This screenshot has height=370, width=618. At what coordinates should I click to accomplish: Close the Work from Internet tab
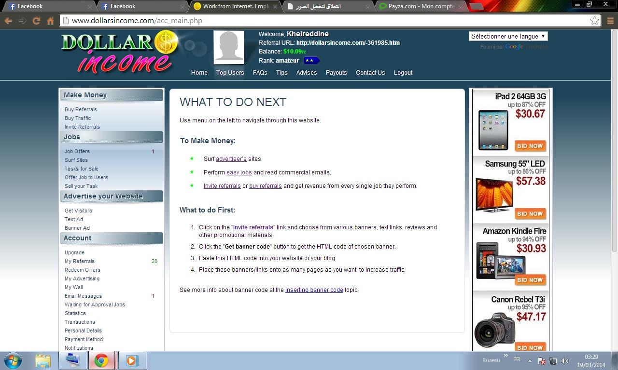click(276, 7)
